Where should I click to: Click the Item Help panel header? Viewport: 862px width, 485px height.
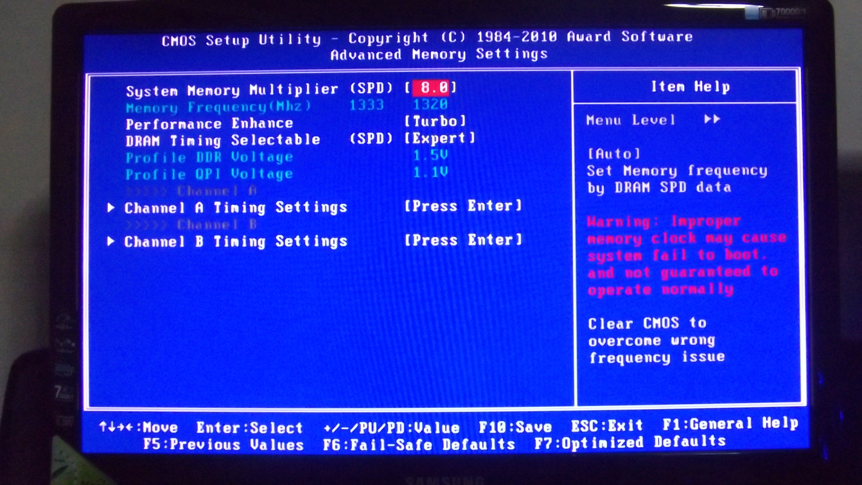coord(690,86)
